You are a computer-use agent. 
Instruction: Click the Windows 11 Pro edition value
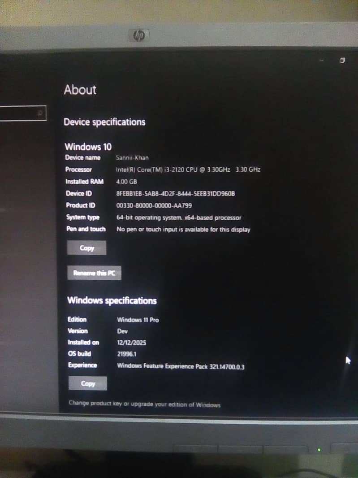click(x=138, y=320)
